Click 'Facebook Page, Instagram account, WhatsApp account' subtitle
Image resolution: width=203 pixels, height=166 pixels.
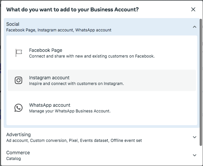tap(58, 30)
